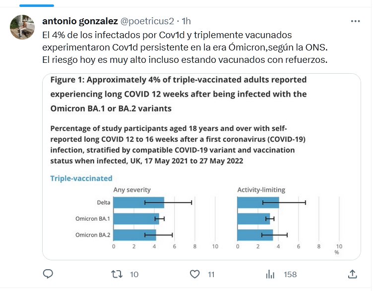The image size is (373, 291).
Task: Click the Omicron BA.2 row label
Action: coord(93,235)
